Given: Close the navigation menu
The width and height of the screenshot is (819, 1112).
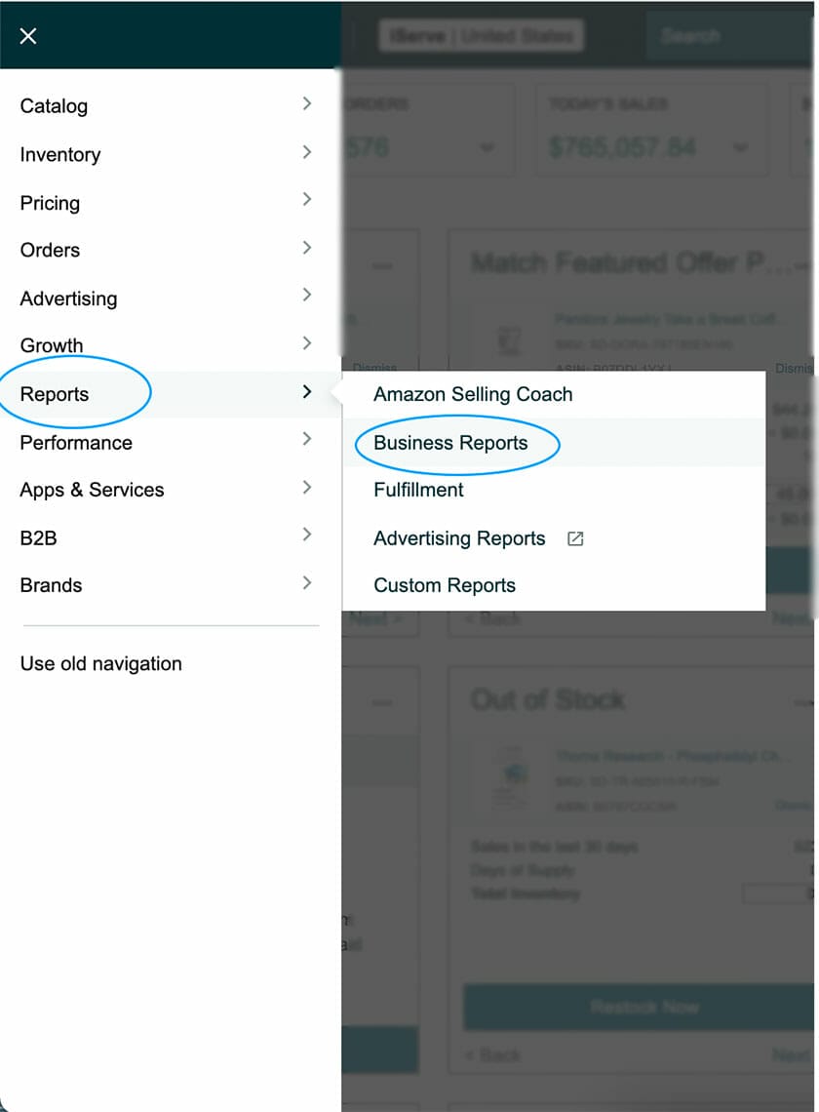Looking at the screenshot, I should [27, 36].
